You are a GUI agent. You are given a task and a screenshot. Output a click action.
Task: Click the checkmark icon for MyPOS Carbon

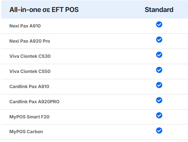[159, 130]
